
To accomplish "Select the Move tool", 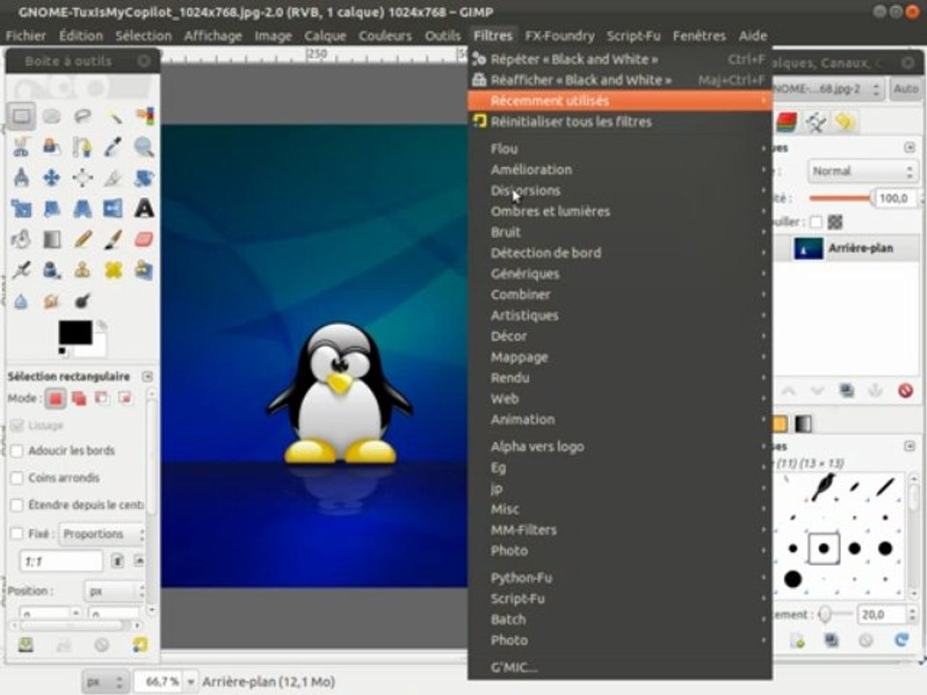I will click(52, 178).
